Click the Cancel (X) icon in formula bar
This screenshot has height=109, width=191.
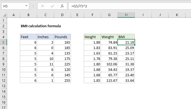(x=43, y=5)
